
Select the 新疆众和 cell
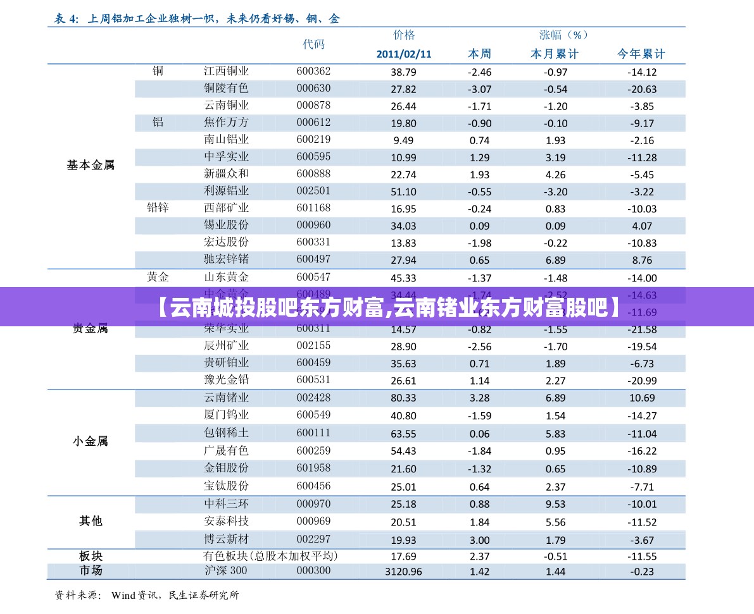click(226, 173)
